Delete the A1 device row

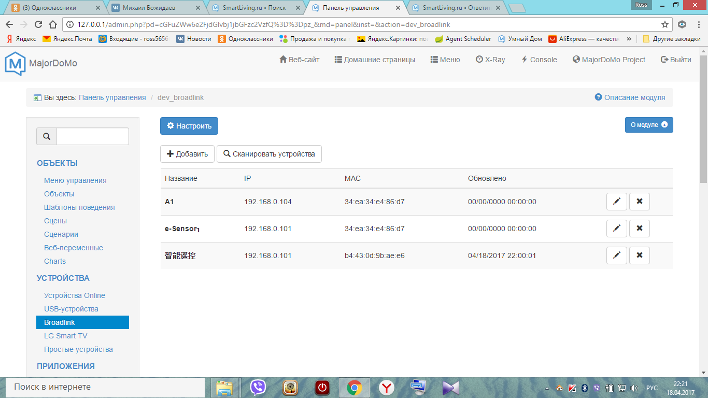click(x=640, y=202)
